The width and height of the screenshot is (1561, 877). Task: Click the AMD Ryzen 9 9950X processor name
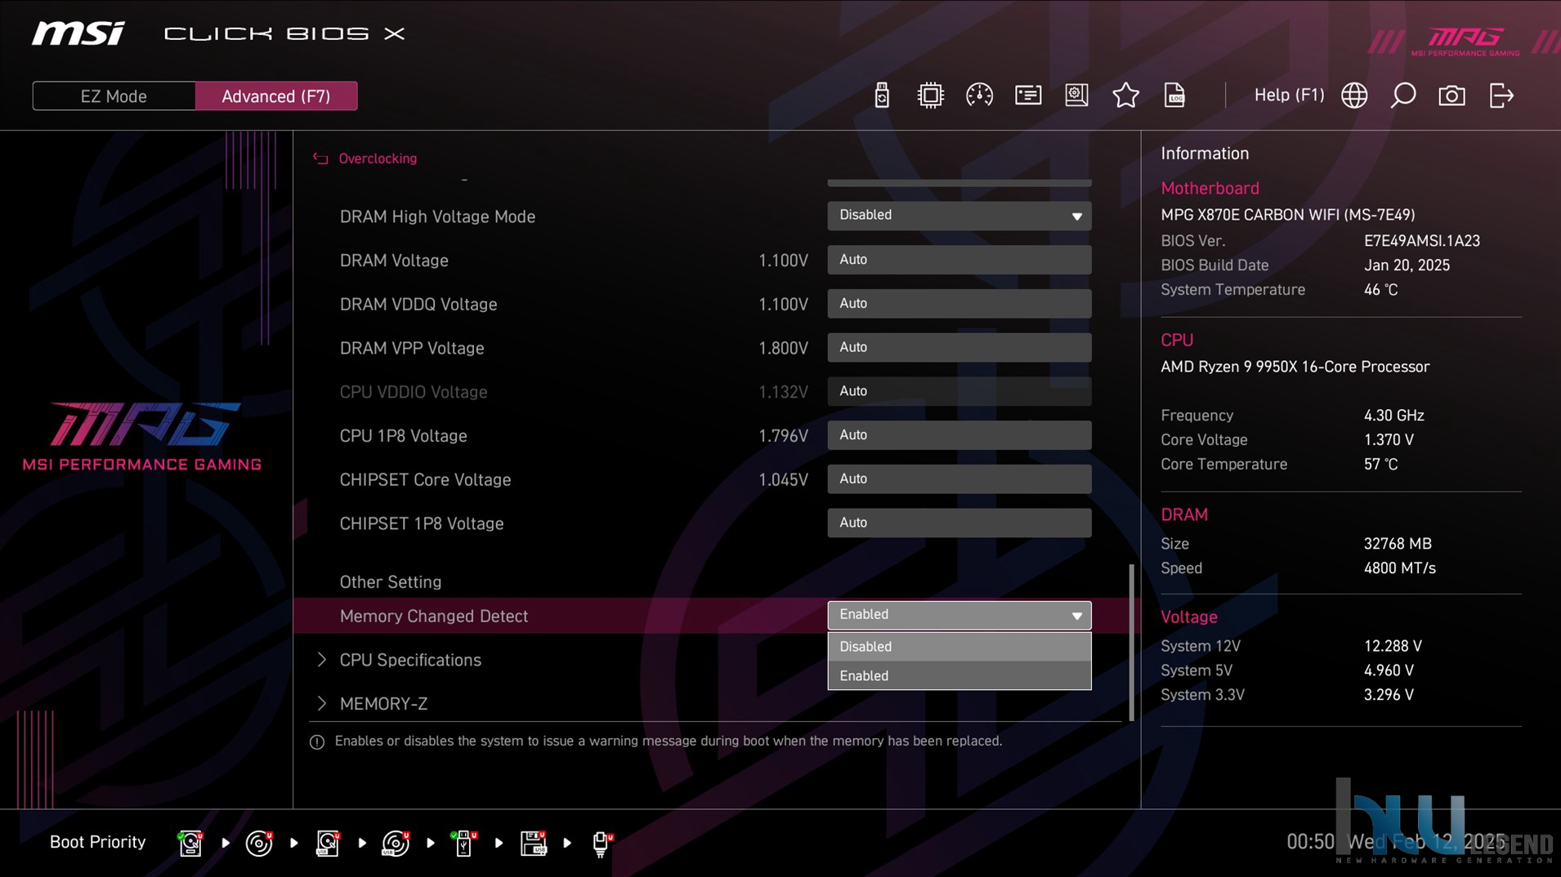coord(1295,367)
